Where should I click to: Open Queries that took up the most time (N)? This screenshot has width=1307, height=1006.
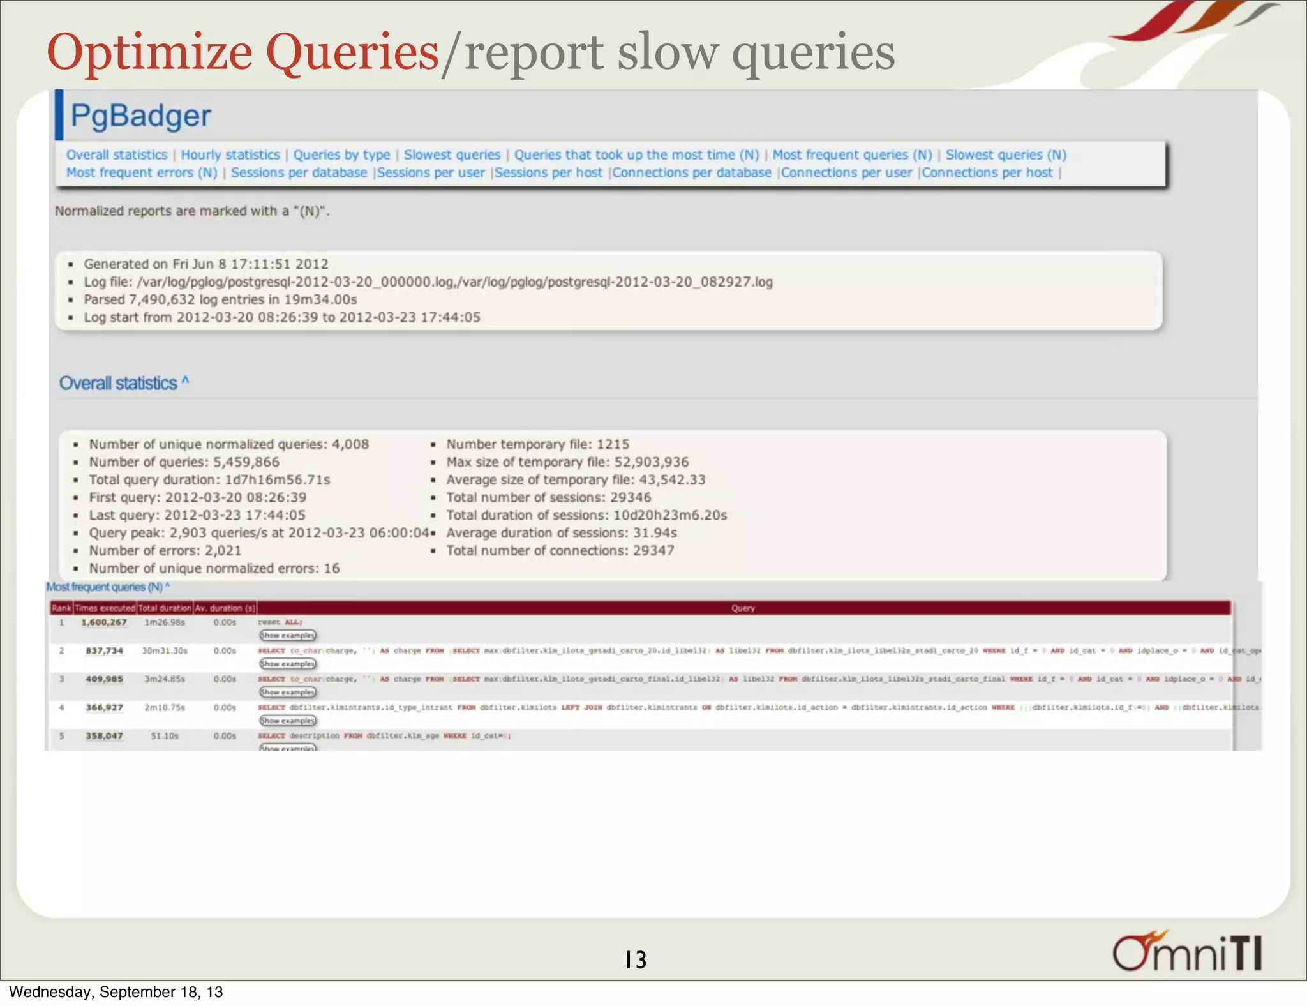click(637, 155)
